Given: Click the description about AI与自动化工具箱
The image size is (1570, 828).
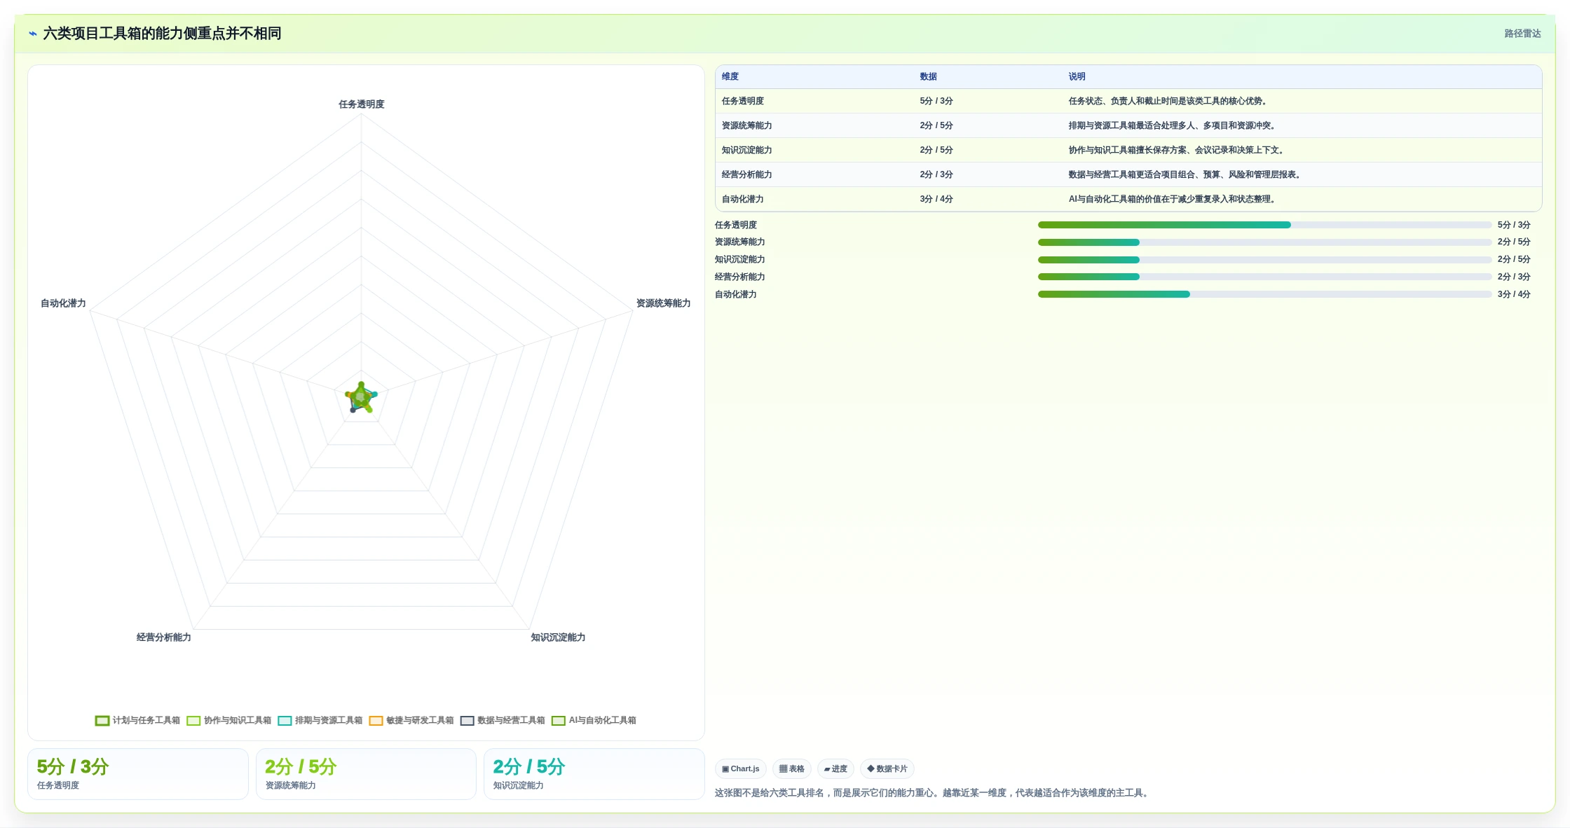Looking at the screenshot, I should coord(1173,199).
